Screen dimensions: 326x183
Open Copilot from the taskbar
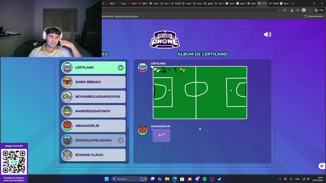160,179
